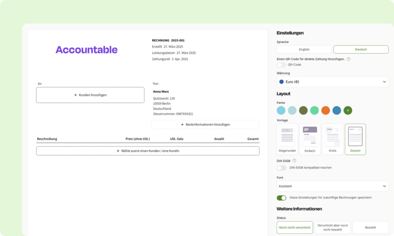Select Deutsch language option
The image size is (394, 236).
[361, 50]
